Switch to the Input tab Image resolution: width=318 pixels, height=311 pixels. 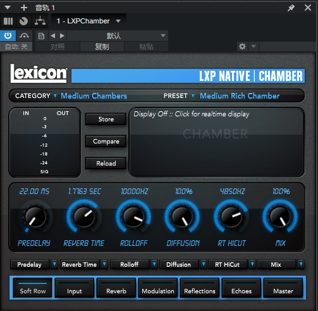coord(74,288)
